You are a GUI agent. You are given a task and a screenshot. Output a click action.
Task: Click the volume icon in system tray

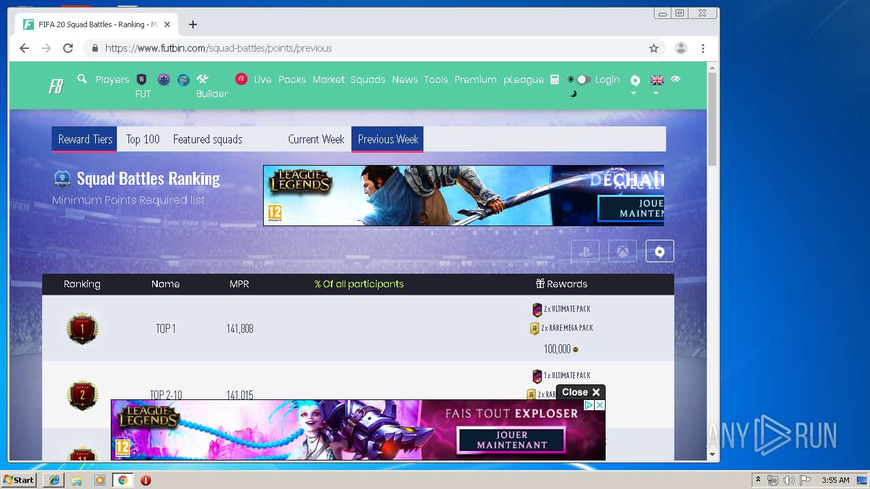click(x=788, y=480)
